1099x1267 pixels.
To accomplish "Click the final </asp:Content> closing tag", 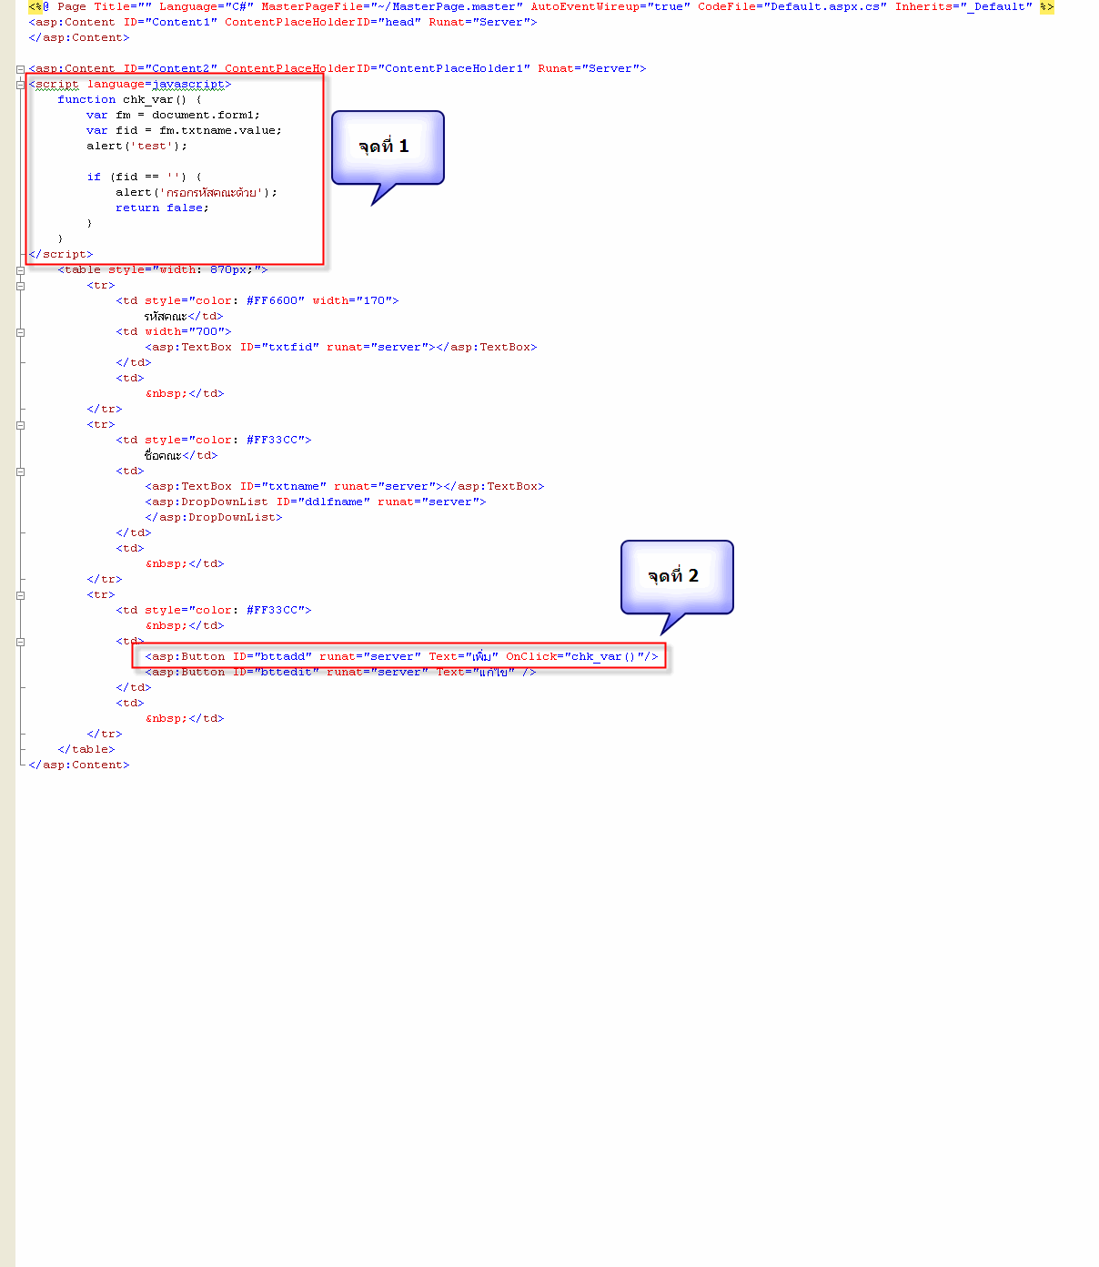I will (79, 765).
